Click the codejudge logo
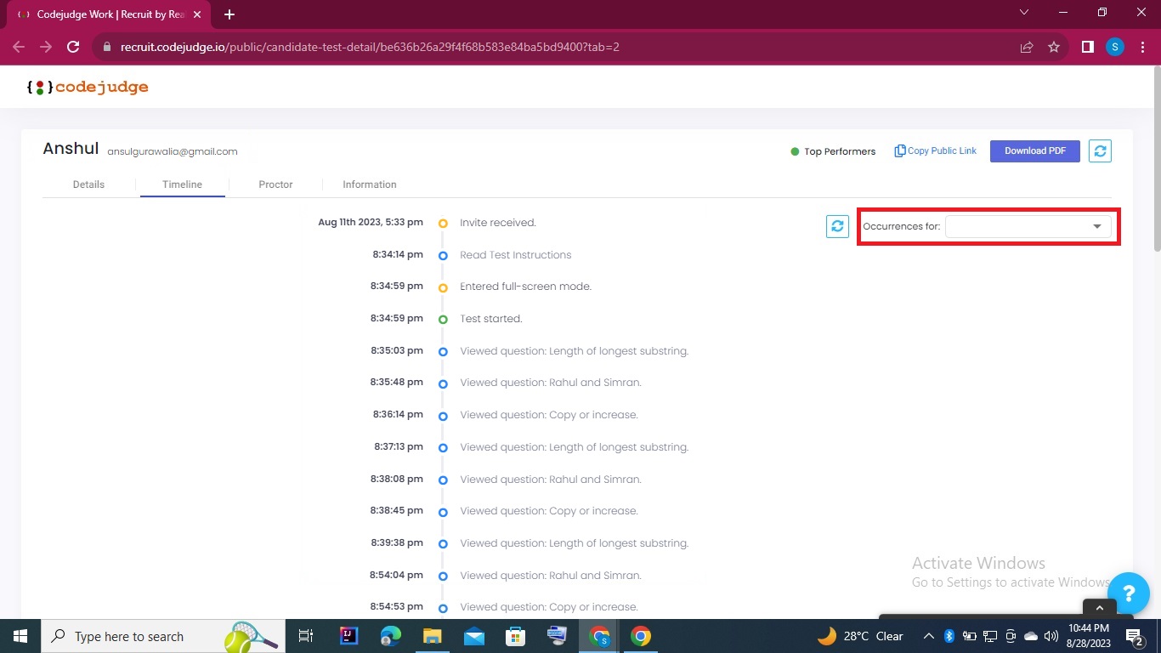This screenshot has width=1161, height=653. [88, 86]
